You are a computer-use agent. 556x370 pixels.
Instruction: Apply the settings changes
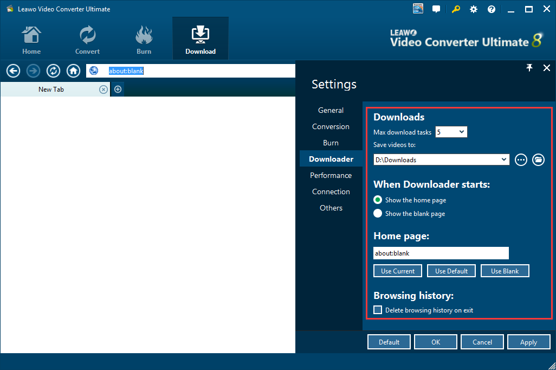[528, 342]
